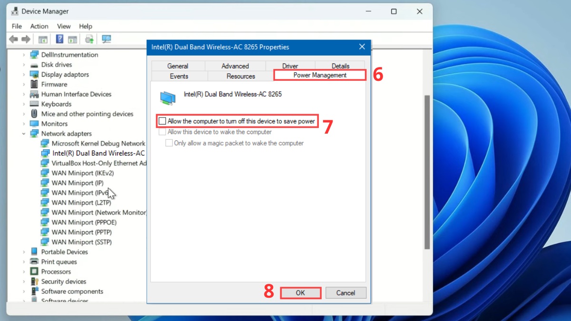
Task: Open the File menu
Action: pyautogui.click(x=17, y=26)
